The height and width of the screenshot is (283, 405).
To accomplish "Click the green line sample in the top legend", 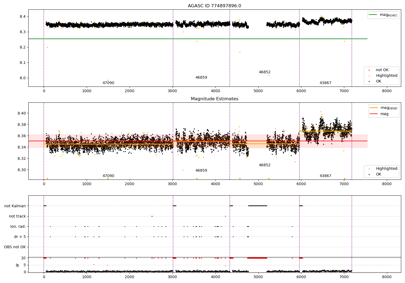I will tap(373, 15).
